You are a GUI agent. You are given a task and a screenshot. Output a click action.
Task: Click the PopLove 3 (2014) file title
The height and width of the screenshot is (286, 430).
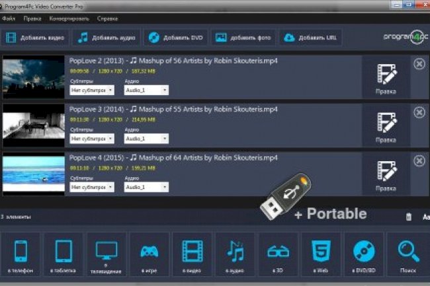(173, 109)
